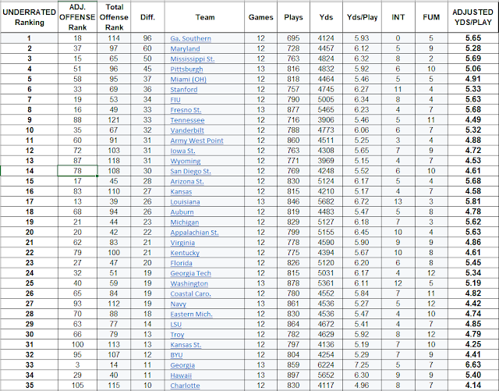The width and height of the screenshot is (499, 391).
Task: Open the Stanford team link
Action: coord(184,90)
